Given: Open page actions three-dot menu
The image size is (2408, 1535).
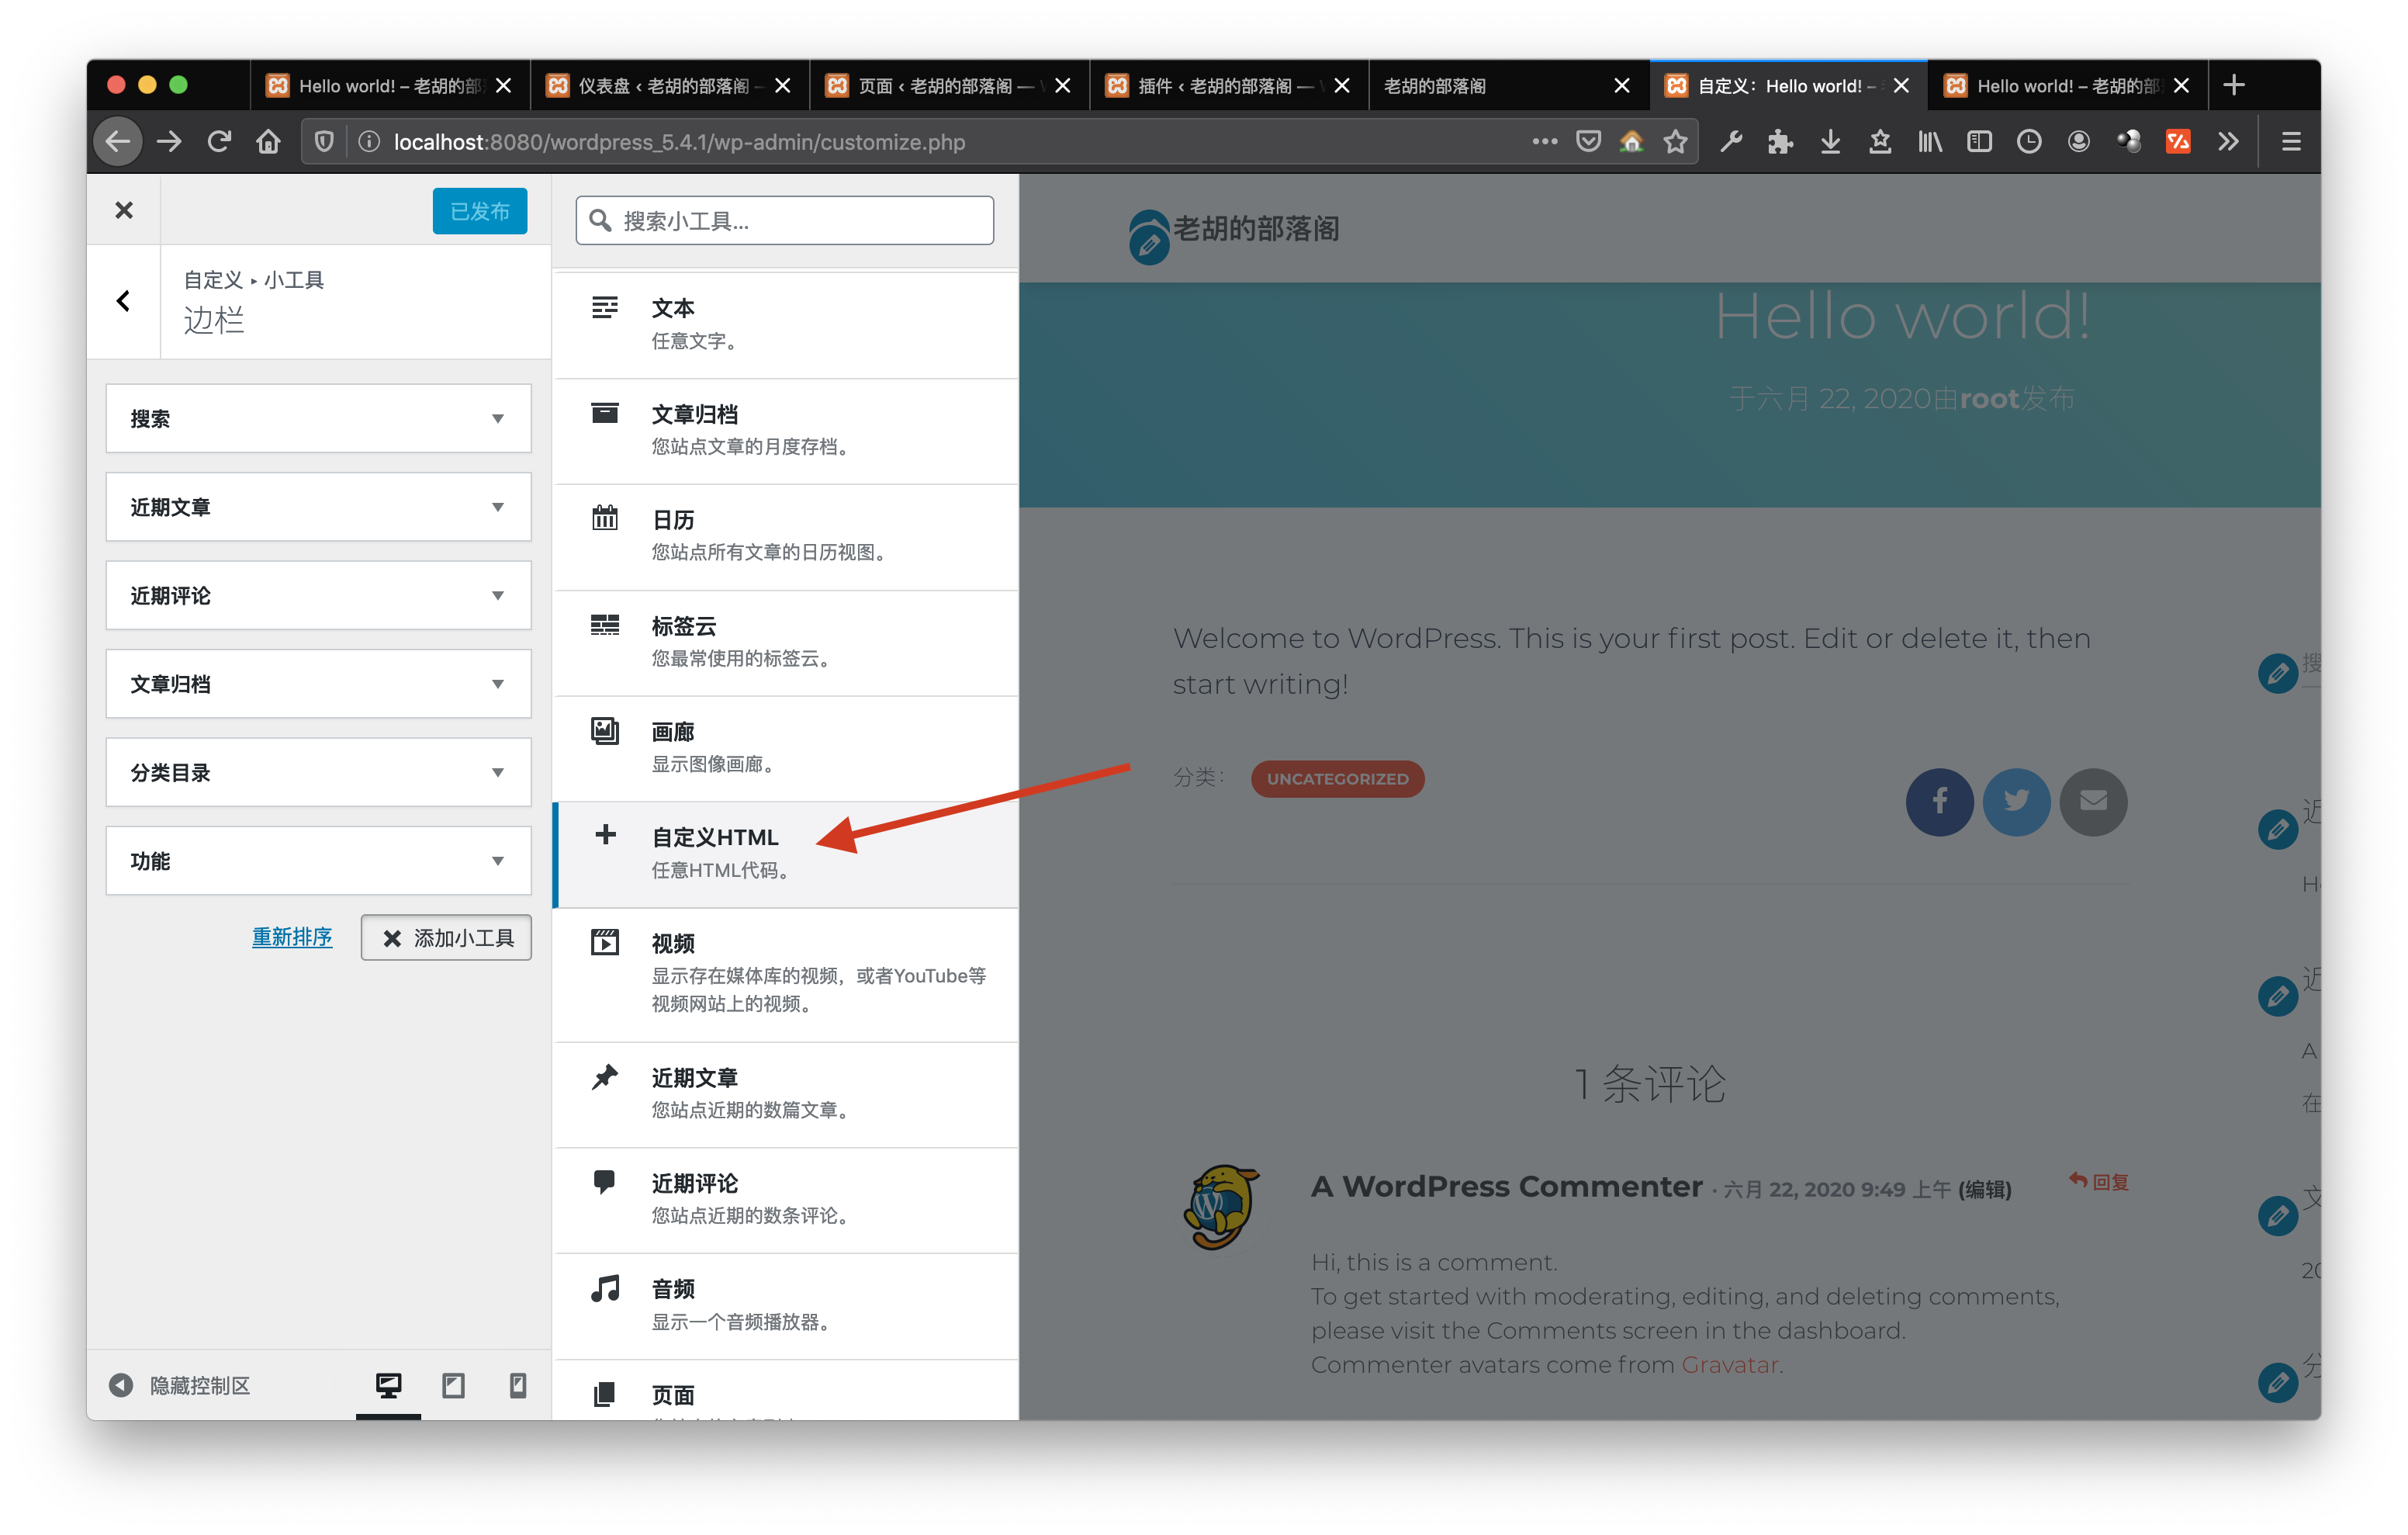Looking at the screenshot, I should click(1544, 142).
